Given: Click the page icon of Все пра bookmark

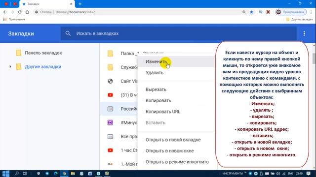Looking at the screenshot, I should [110, 137].
